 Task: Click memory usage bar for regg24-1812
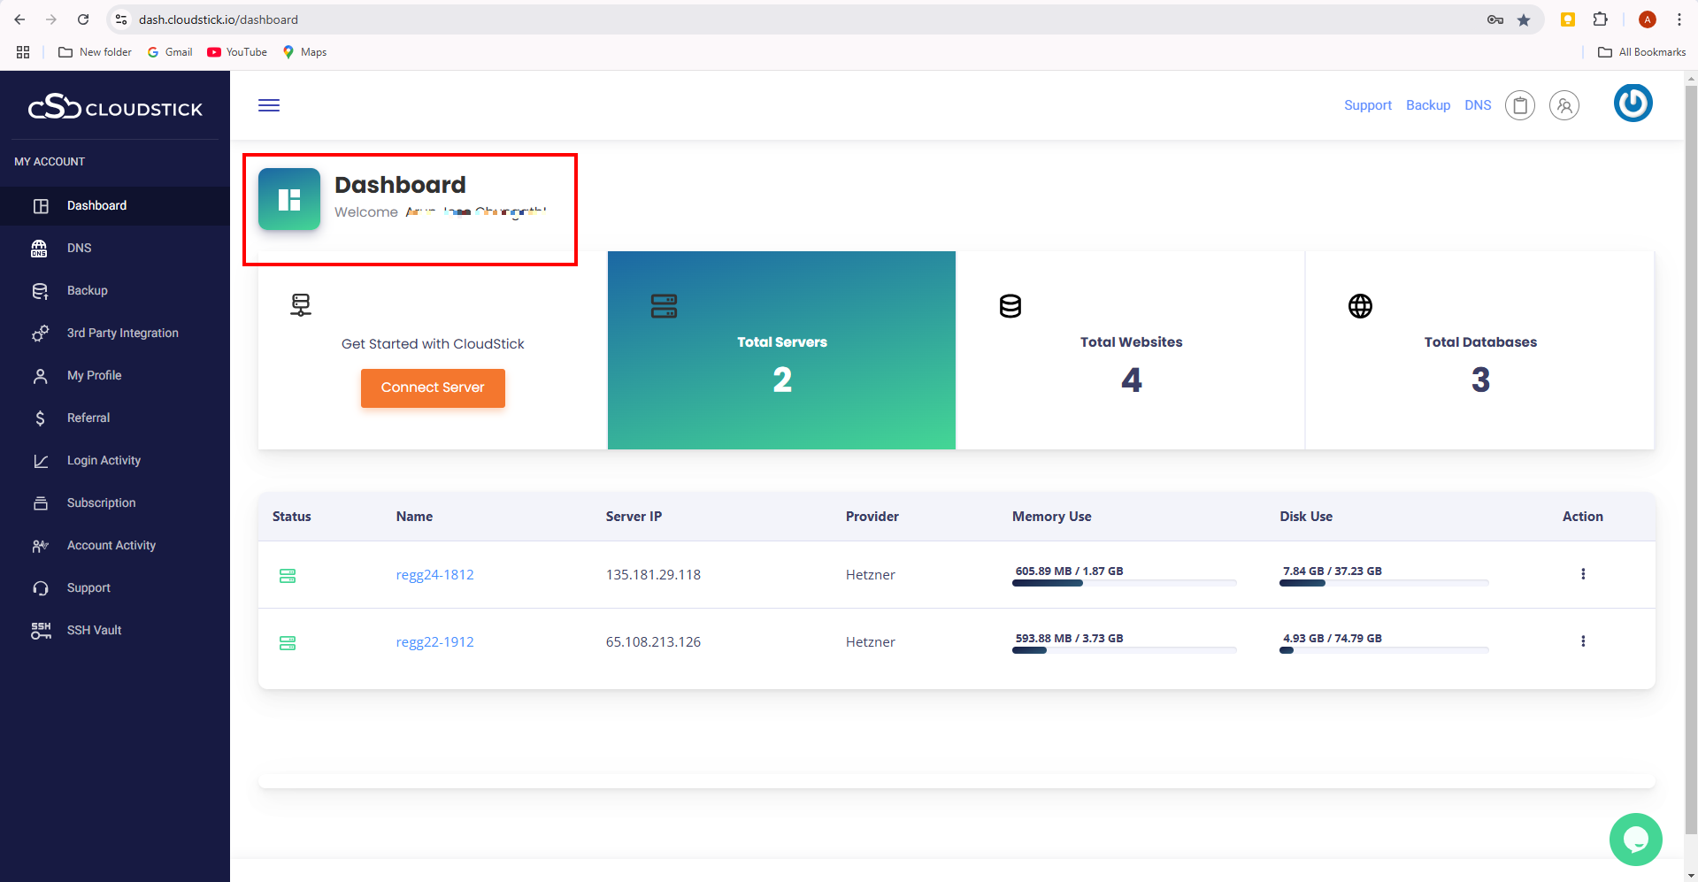(1124, 583)
